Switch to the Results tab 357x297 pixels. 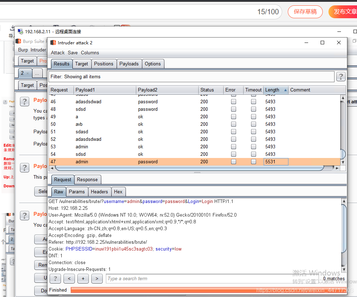(61, 64)
